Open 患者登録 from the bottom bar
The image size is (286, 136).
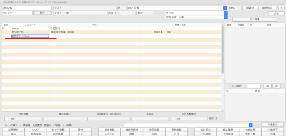click(109, 130)
